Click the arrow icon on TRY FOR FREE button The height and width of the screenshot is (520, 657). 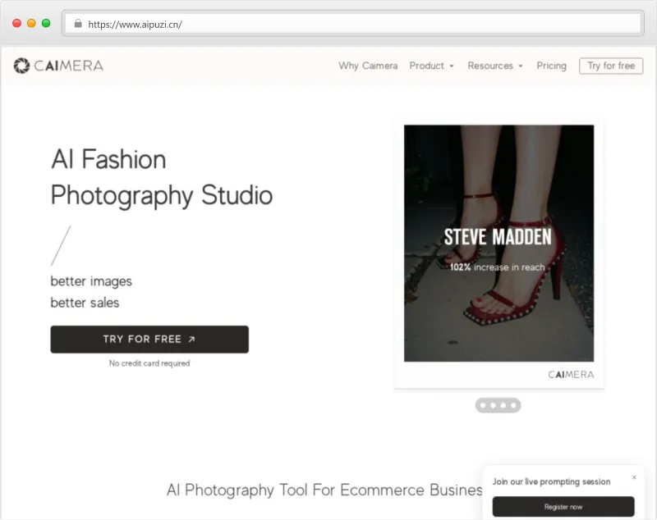(x=191, y=339)
